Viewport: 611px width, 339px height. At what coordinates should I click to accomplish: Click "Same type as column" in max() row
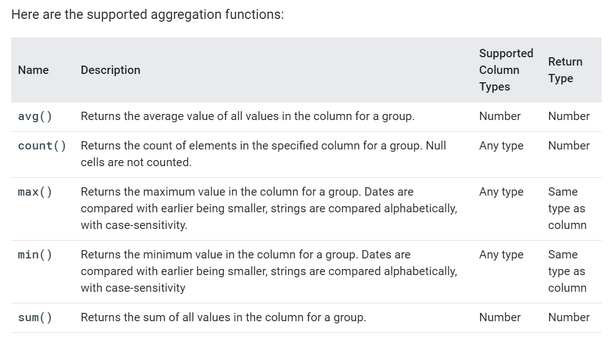tap(567, 208)
